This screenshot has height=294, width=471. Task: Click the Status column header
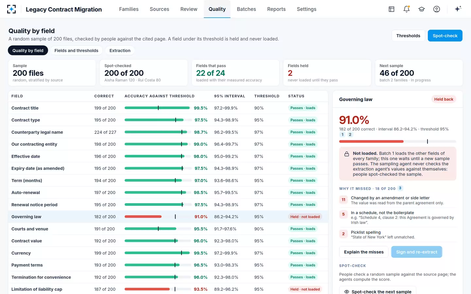tap(296, 96)
